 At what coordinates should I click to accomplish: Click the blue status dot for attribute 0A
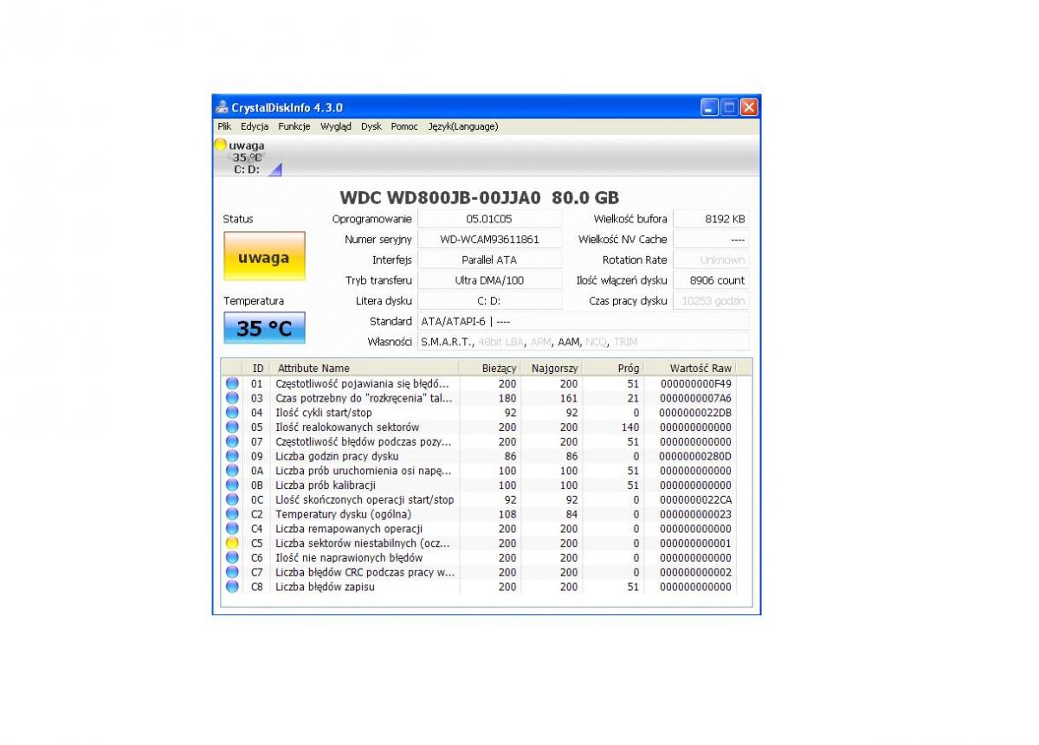(x=232, y=471)
